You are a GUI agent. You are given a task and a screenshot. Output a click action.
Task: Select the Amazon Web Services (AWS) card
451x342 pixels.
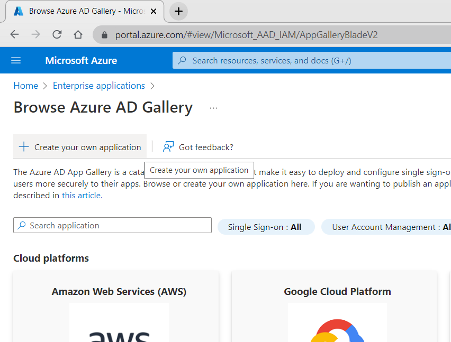pyautogui.click(x=116, y=307)
